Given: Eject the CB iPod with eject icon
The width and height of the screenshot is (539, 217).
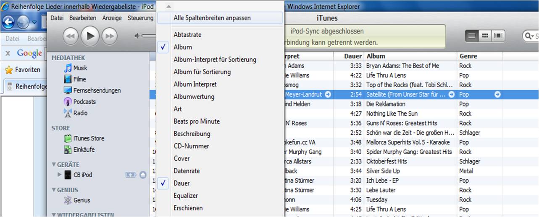Looking at the screenshot, I should (x=143, y=175).
